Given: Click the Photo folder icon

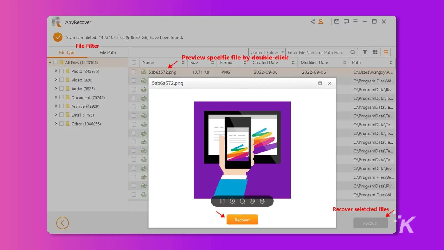Looking at the screenshot, I should (x=67, y=71).
